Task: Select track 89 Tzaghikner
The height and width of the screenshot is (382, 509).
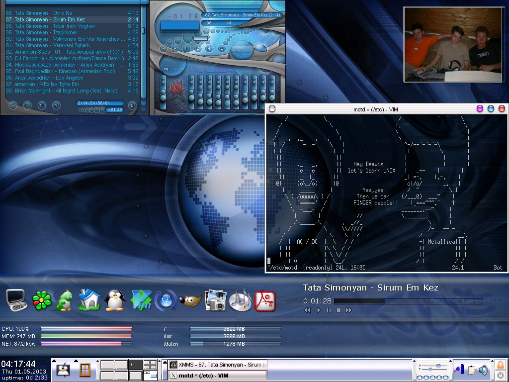Action: pyautogui.click(x=72, y=32)
